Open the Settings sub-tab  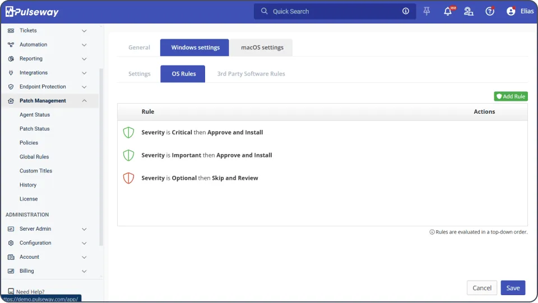tap(140, 74)
